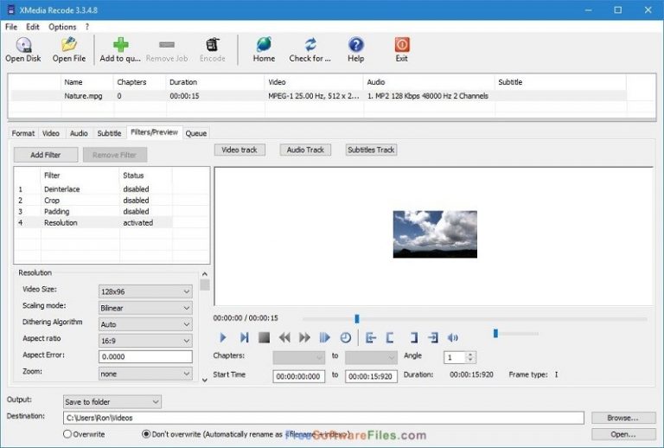Select the Nature.mpg file row
This screenshot has height=448, width=664.
(x=317, y=96)
